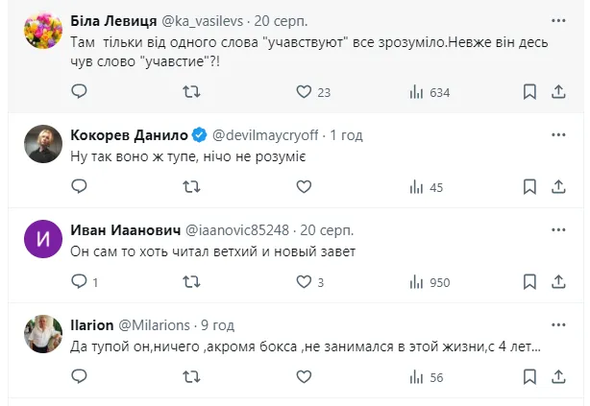Like Біла Левиця's tweet with 23 likes
Screen dimensions: 590x406
[305, 92]
